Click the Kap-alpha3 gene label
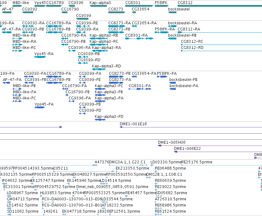This screenshot has height=216, width=262. [100, 3]
